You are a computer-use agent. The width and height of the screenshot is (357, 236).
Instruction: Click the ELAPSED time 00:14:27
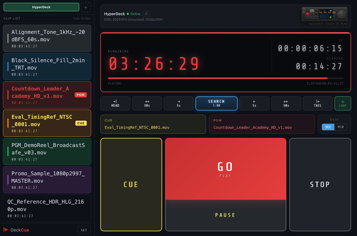[319, 66]
